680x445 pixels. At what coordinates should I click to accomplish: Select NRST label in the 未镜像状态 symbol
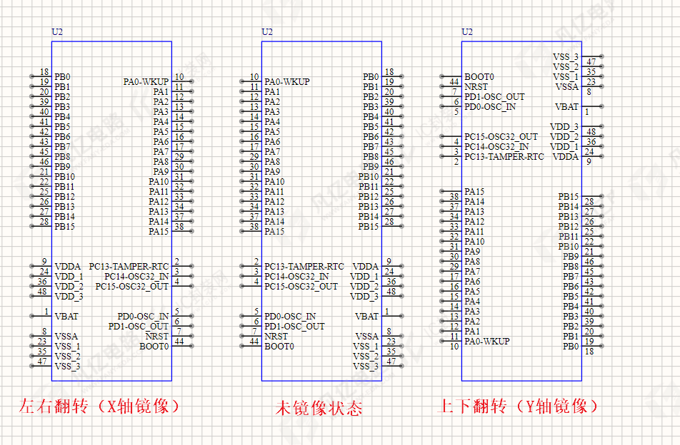(x=276, y=337)
